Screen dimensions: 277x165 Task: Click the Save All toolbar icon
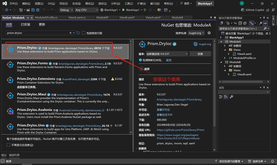[x=38, y=10]
